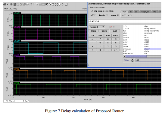Switch to the ac tab
This screenshot has height=114, width=168.
pos(131,11)
